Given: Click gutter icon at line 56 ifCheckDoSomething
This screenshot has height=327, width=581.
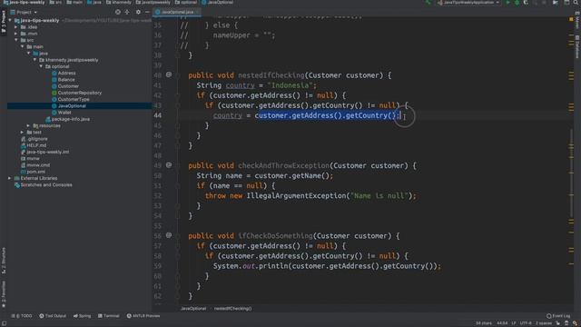Looking at the screenshot, I should pyautogui.click(x=169, y=235).
